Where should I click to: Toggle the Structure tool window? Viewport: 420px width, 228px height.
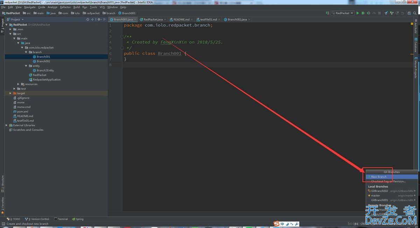click(x=2, y=182)
